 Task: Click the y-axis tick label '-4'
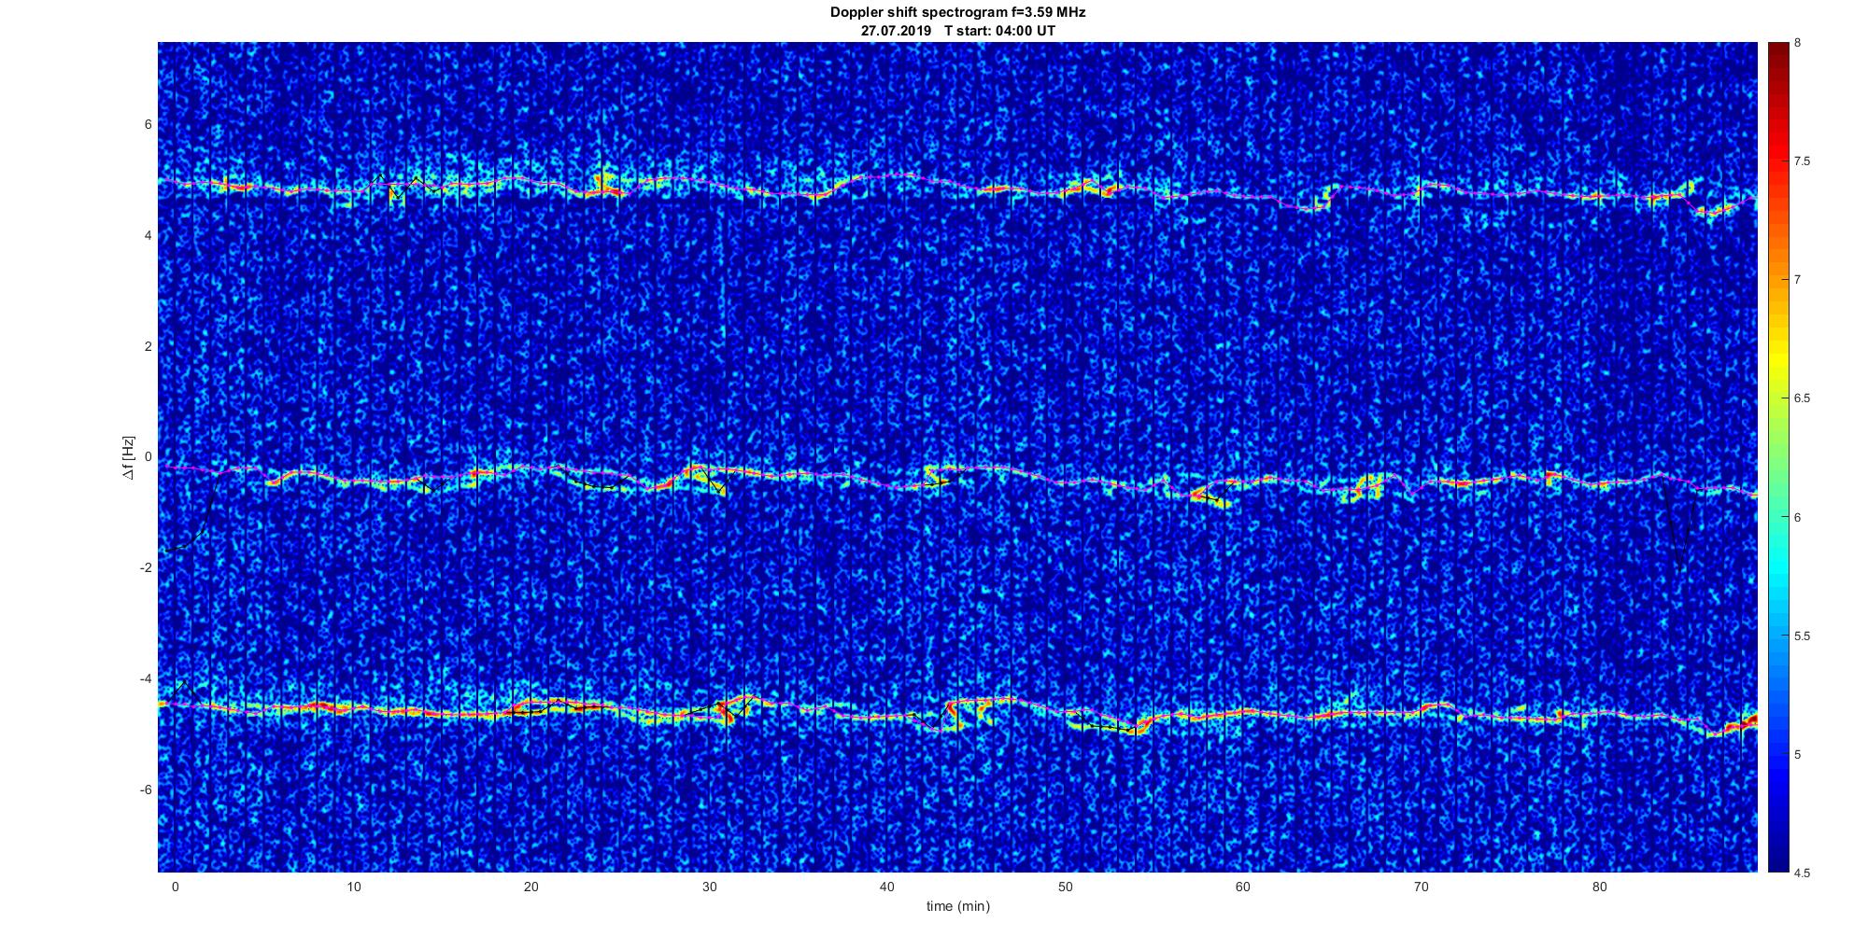[x=146, y=678]
